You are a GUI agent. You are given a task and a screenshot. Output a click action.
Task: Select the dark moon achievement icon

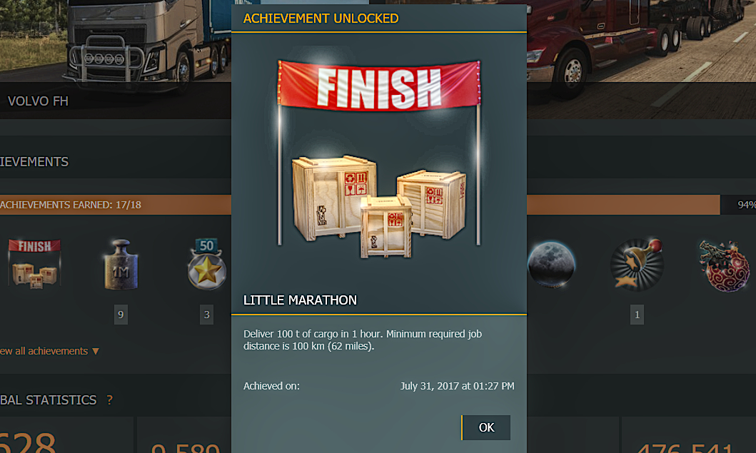(x=551, y=265)
